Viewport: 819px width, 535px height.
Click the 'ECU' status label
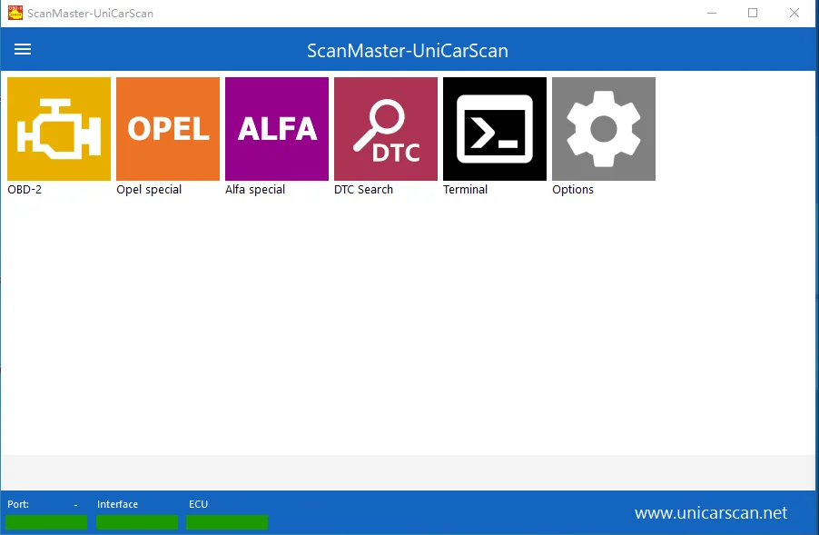tap(199, 504)
